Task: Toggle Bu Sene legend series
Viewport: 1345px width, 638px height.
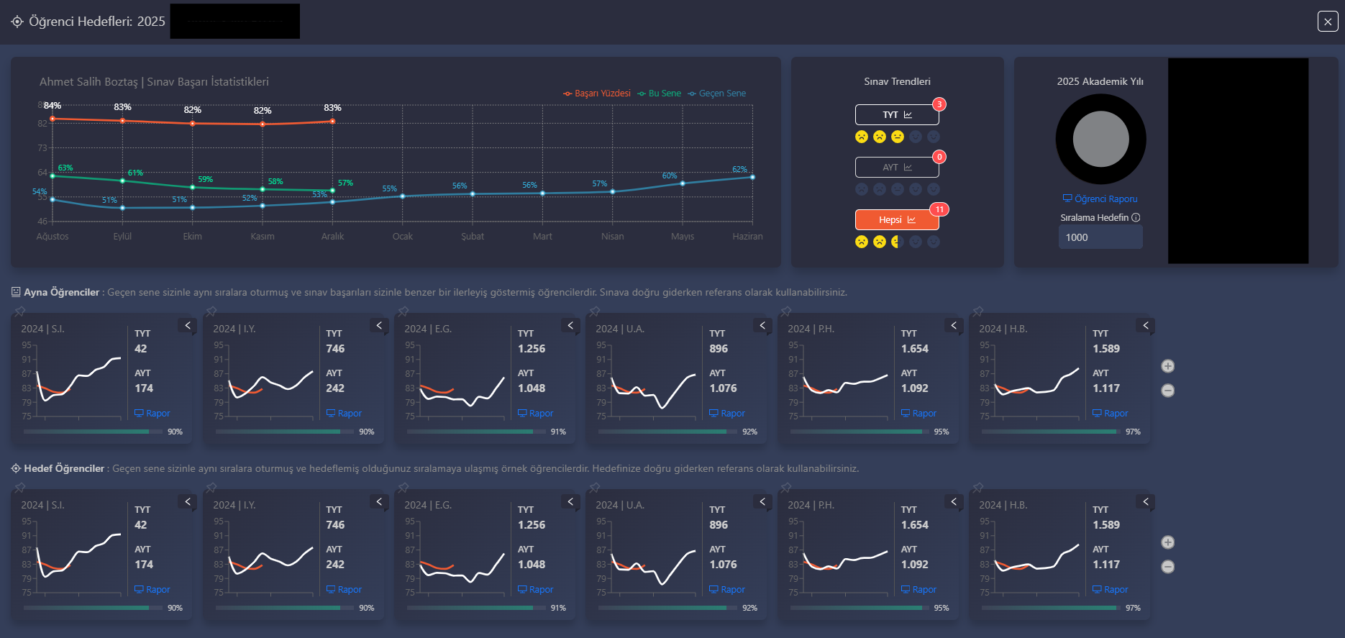Action: click(659, 94)
